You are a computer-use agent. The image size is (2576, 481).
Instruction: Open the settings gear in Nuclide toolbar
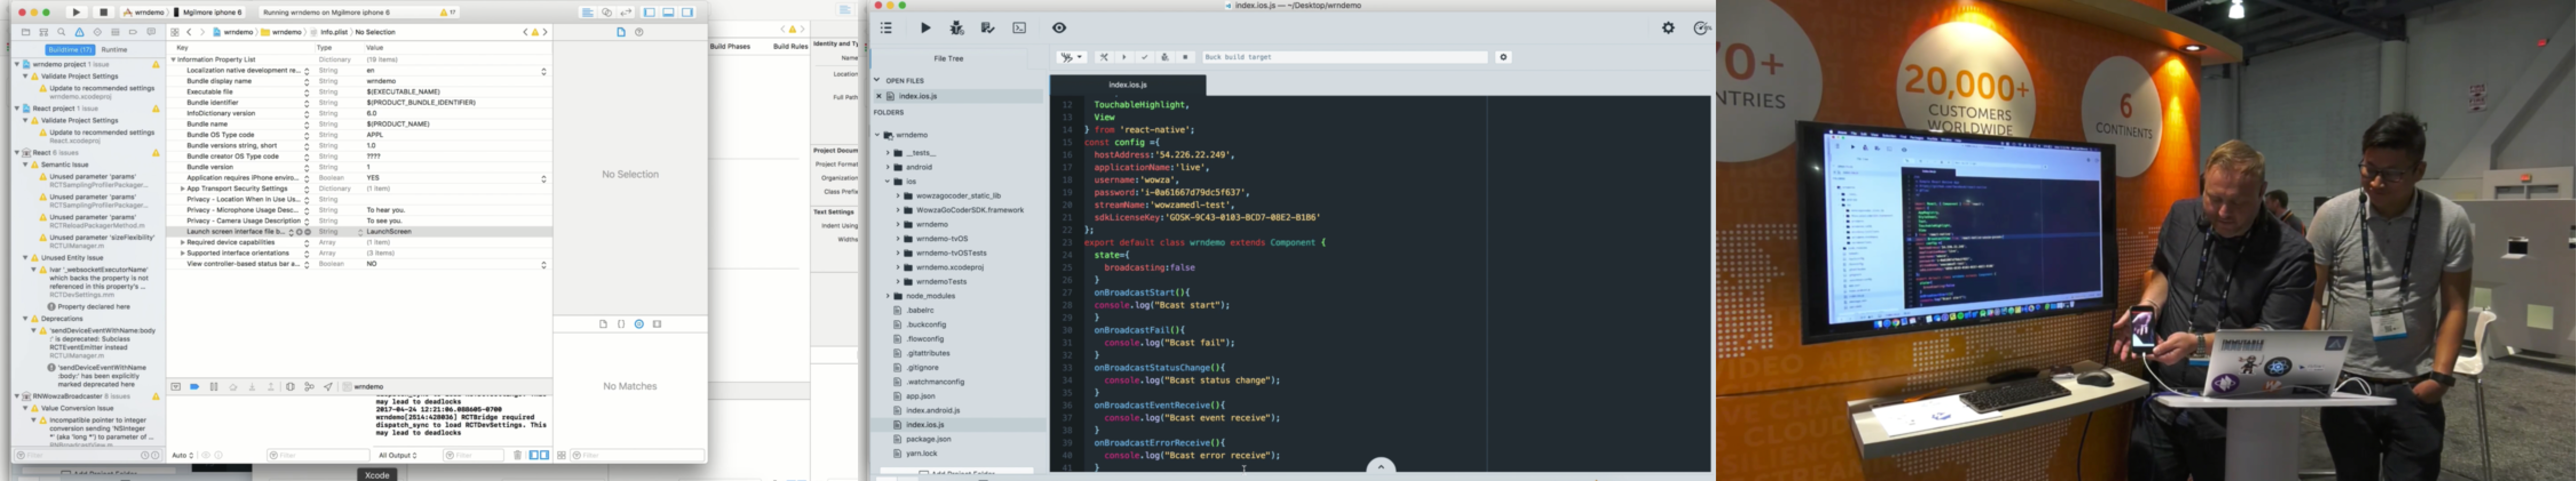1668,28
